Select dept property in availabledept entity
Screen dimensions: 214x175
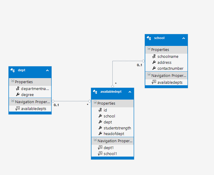(108, 122)
